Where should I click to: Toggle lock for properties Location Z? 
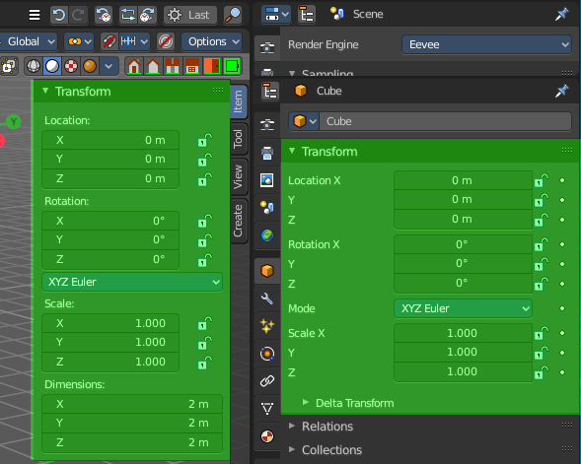point(542,220)
